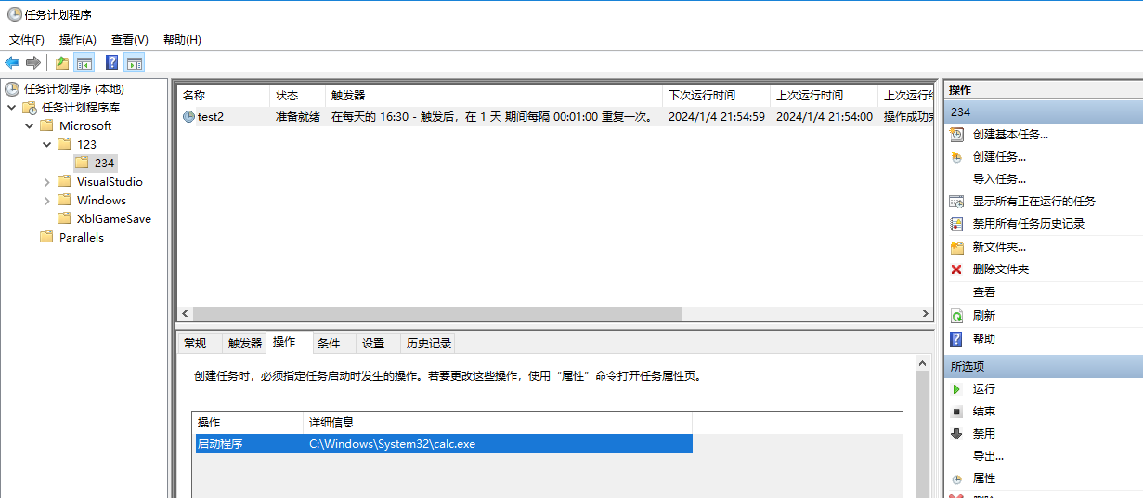Open the 查看(V) menu
The width and height of the screenshot is (1143, 498).
point(129,39)
